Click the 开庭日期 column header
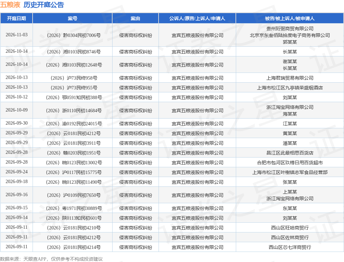Viewport: 344px width, 262px height. [x=16, y=18]
